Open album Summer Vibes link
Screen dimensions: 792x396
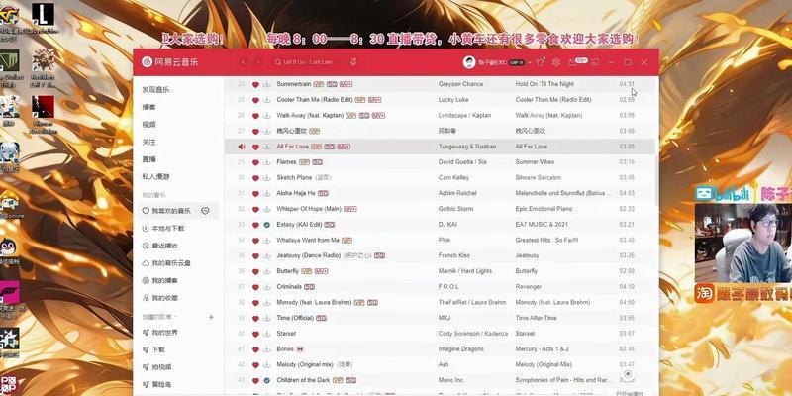pos(535,162)
